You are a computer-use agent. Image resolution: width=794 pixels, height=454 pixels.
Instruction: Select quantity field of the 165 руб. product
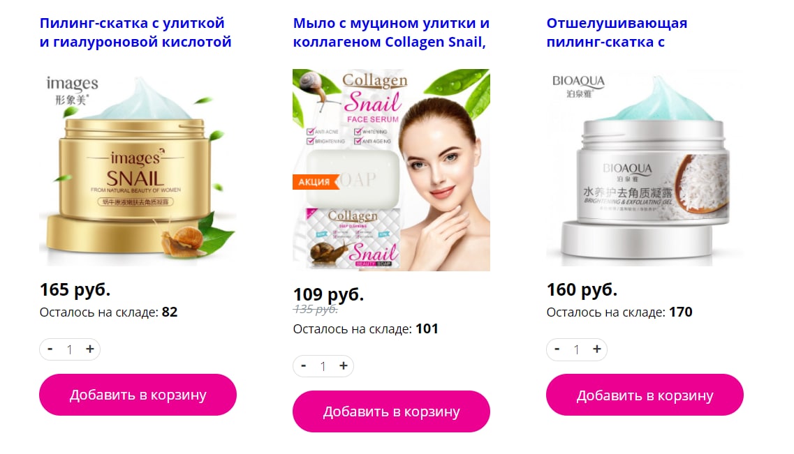tap(70, 349)
